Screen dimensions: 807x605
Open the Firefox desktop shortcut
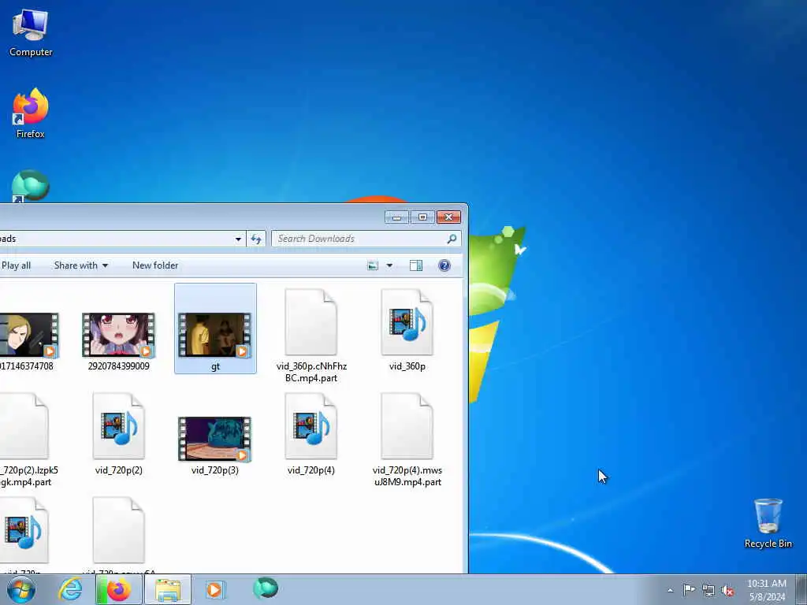pos(31,113)
